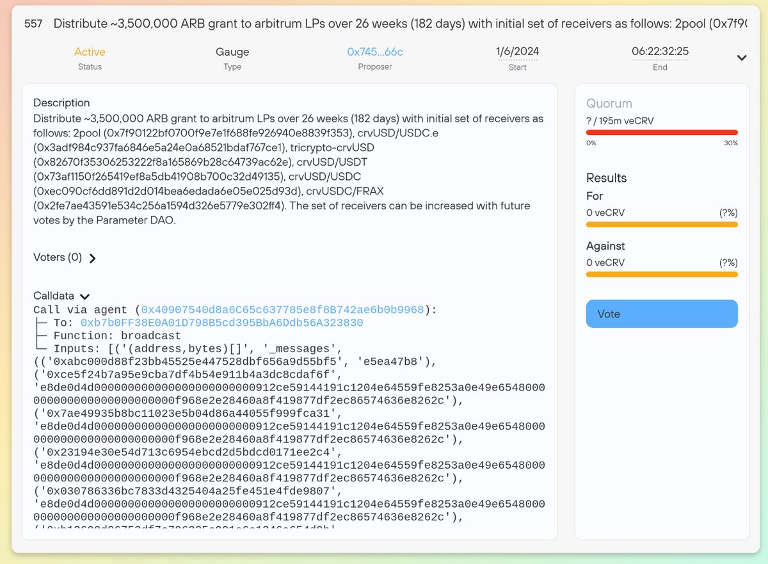This screenshot has height=564, width=768.
Task: Open the To address 0xb7b0FF38E0A01D798B5cd395BbA6Ddb56A323830
Action: tap(221, 323)
